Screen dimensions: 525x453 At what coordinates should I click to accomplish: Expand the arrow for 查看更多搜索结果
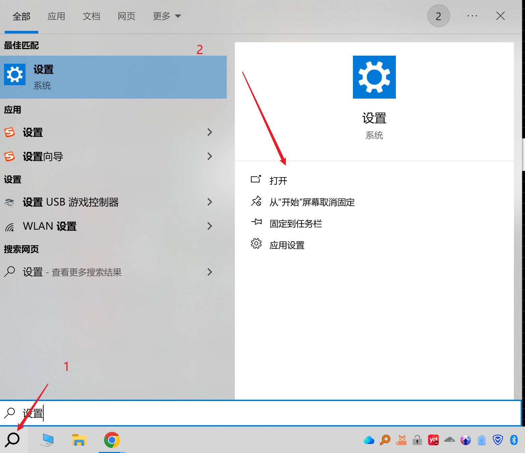210,272
